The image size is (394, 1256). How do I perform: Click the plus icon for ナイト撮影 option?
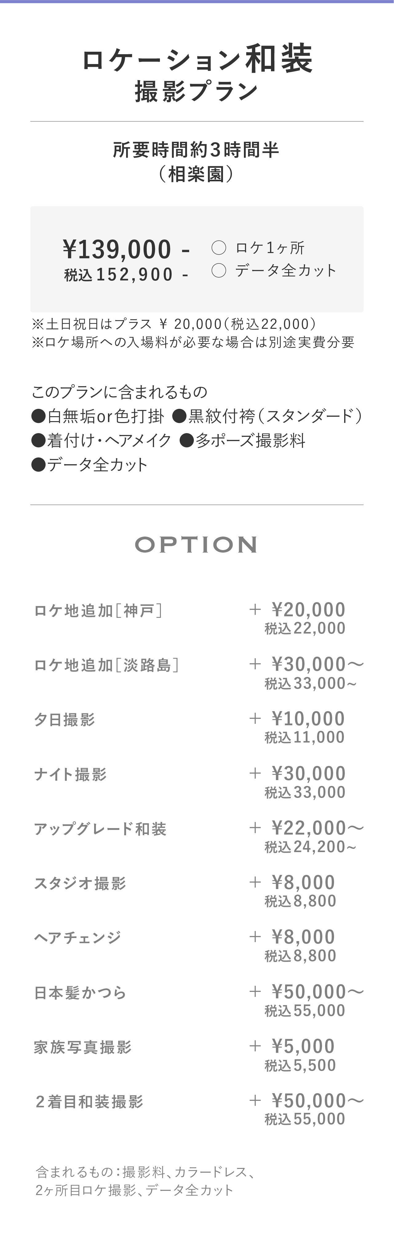pyautogui.click(x=255, y=773)
